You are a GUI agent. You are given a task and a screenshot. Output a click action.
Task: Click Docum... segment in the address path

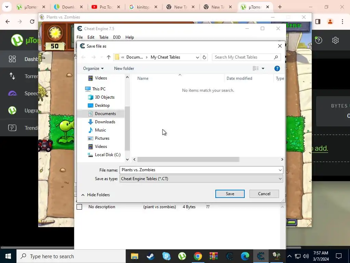coord(135,57)
